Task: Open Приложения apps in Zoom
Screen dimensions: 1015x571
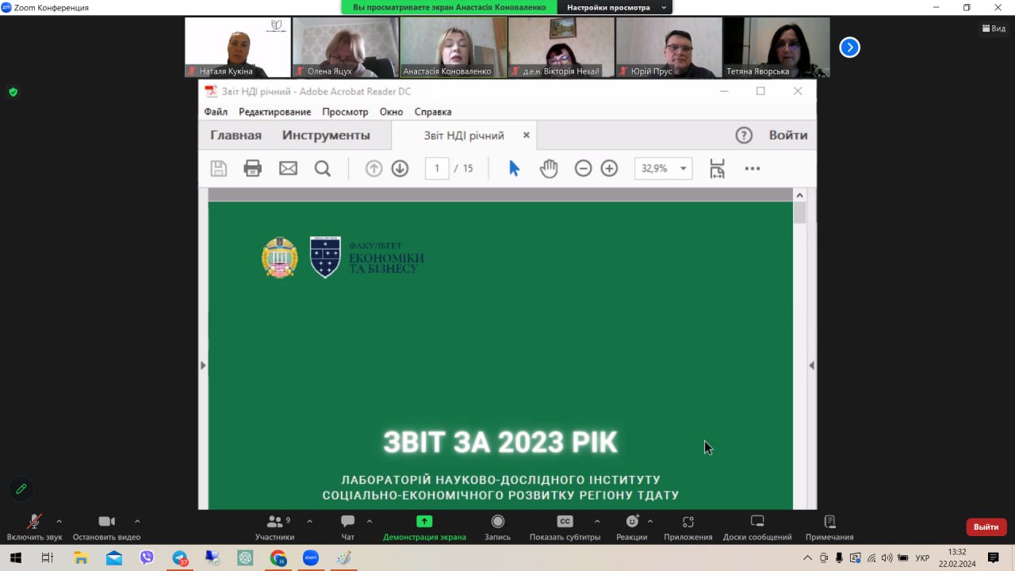Action: pyautogui.click(x=688, y=527)
